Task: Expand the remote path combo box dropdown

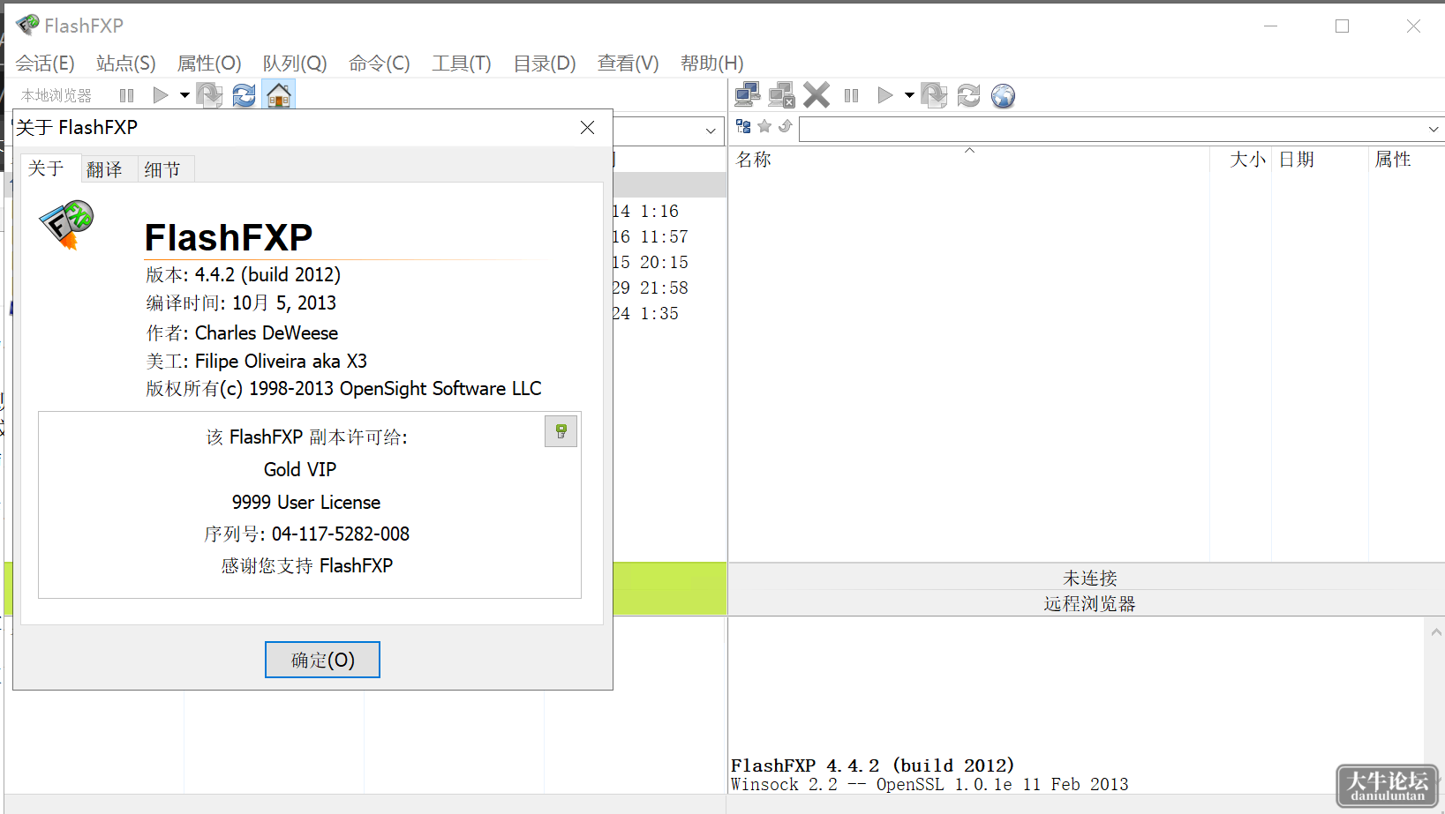Action: 1434,130
